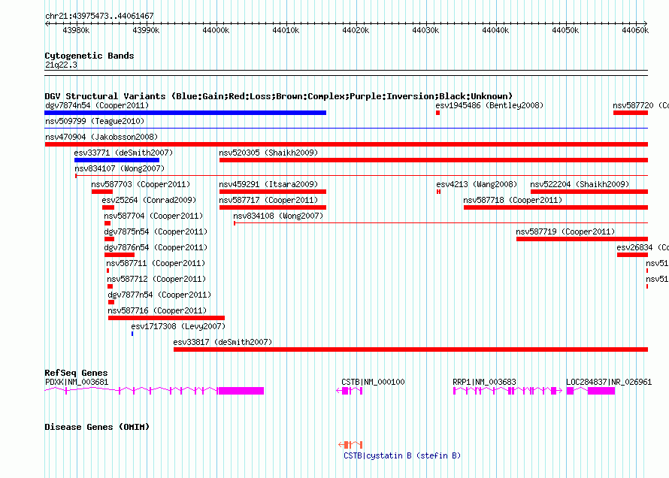The image size is (669, 478).
Task: Click the CSTB|NM_000100 RefSeq gene label
Action: (373, 382)
